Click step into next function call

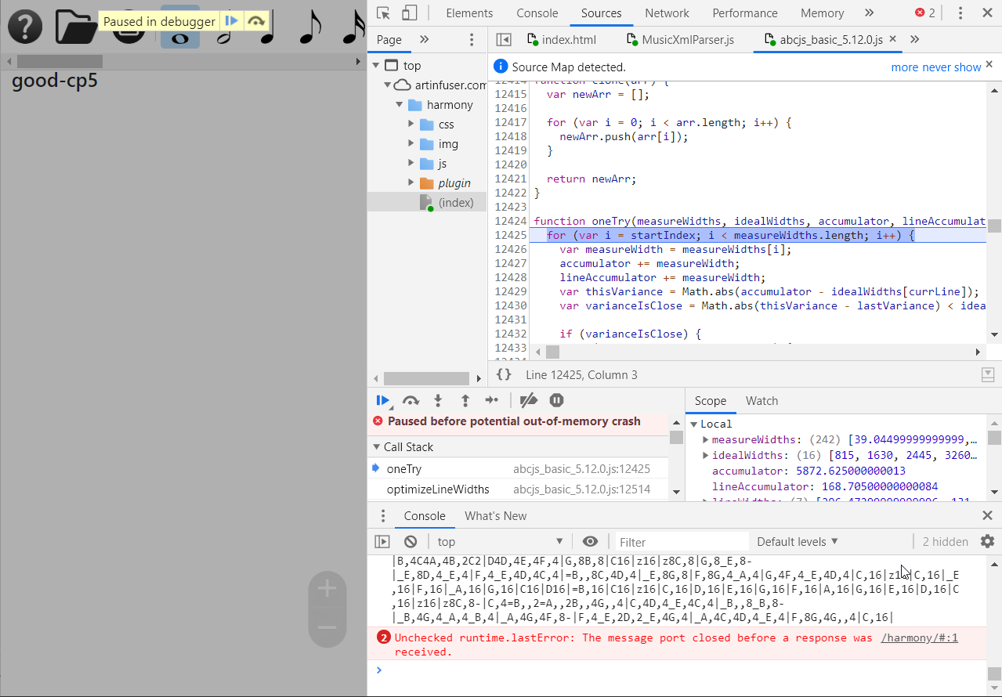[438, 401]
